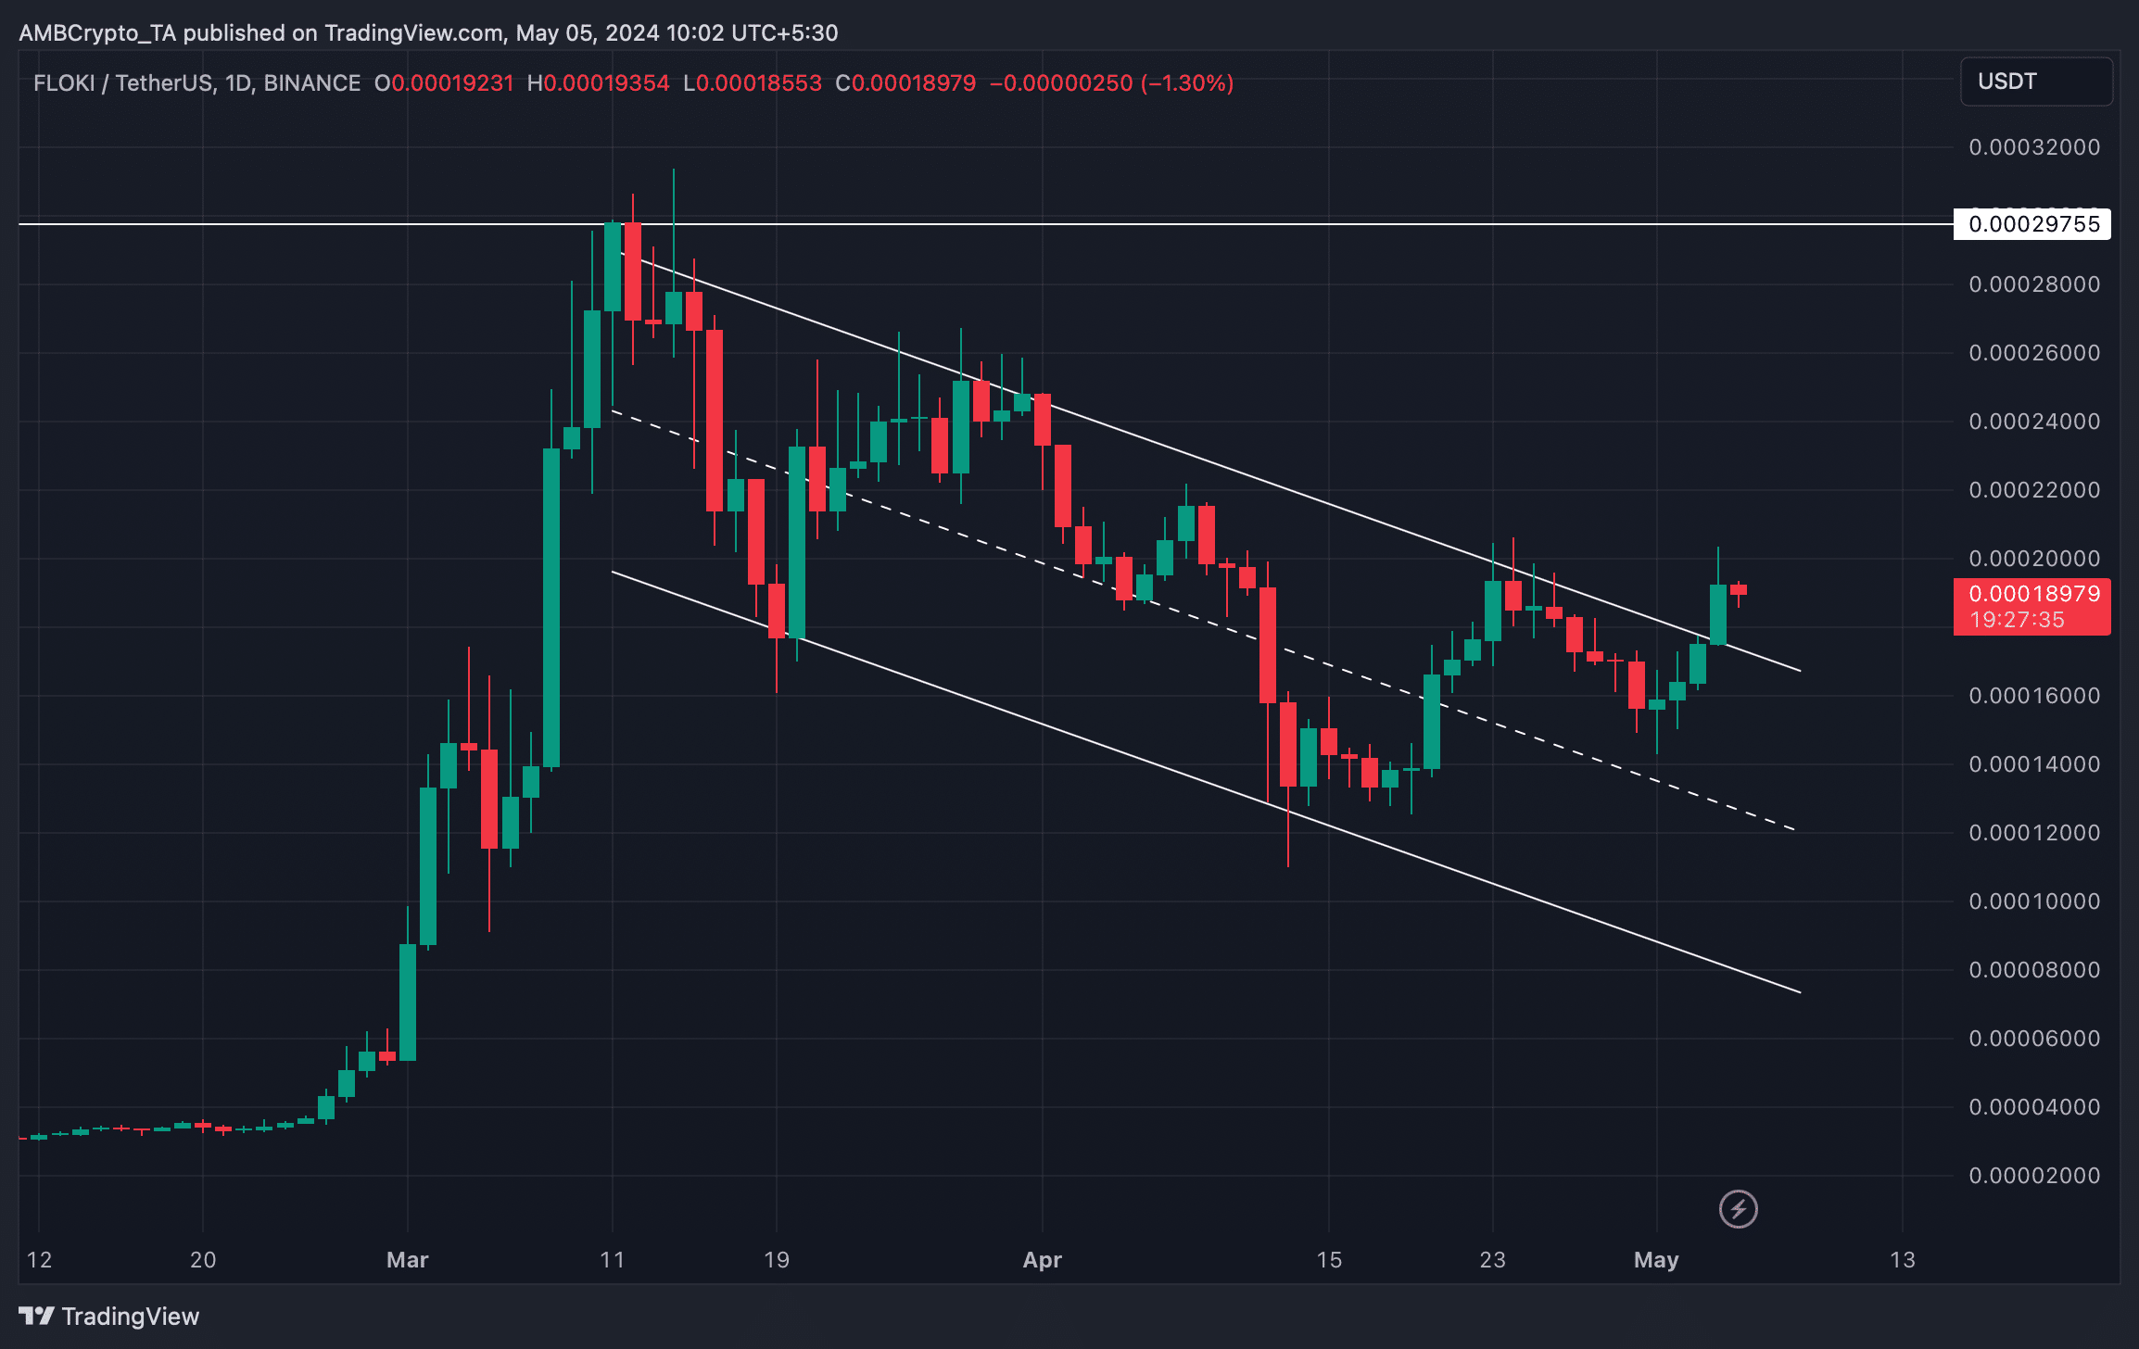Select the 0.00029755 horizontal line price label
The image size is (2139, 1349).
click(2032, 224)
